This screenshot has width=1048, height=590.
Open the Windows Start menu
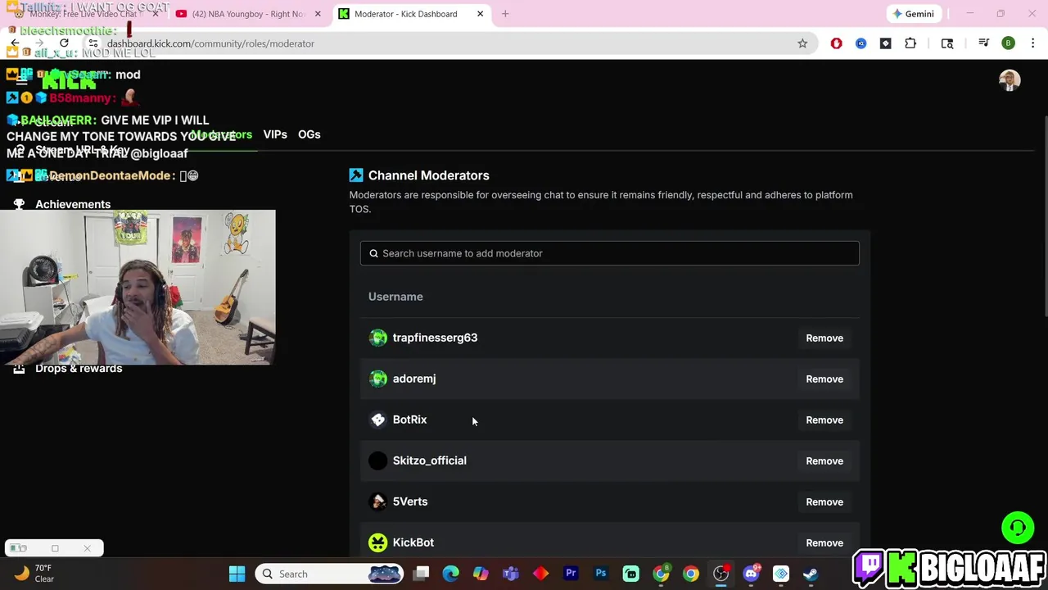237,574
